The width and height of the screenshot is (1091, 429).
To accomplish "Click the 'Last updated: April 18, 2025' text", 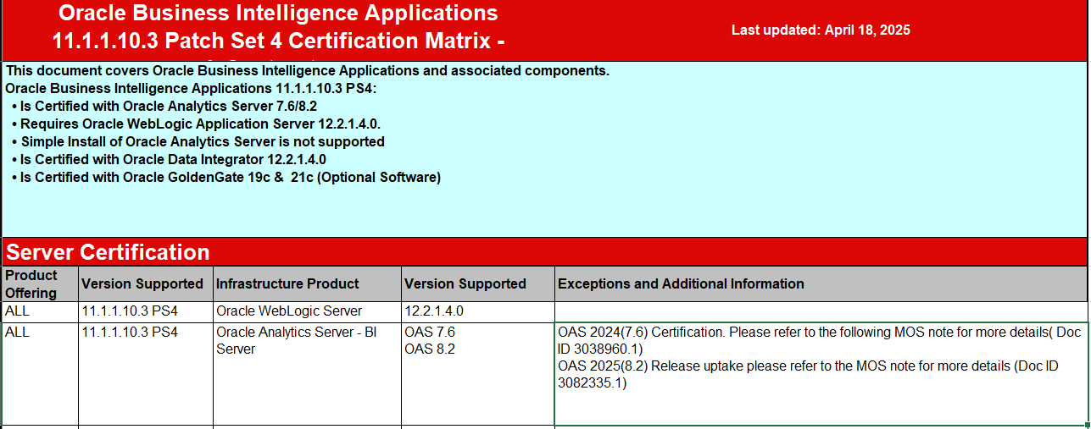I will (821, 30).
